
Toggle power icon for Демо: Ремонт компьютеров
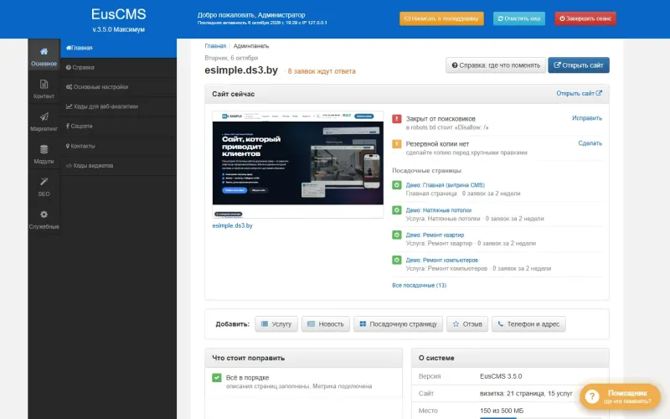(397, 260)
